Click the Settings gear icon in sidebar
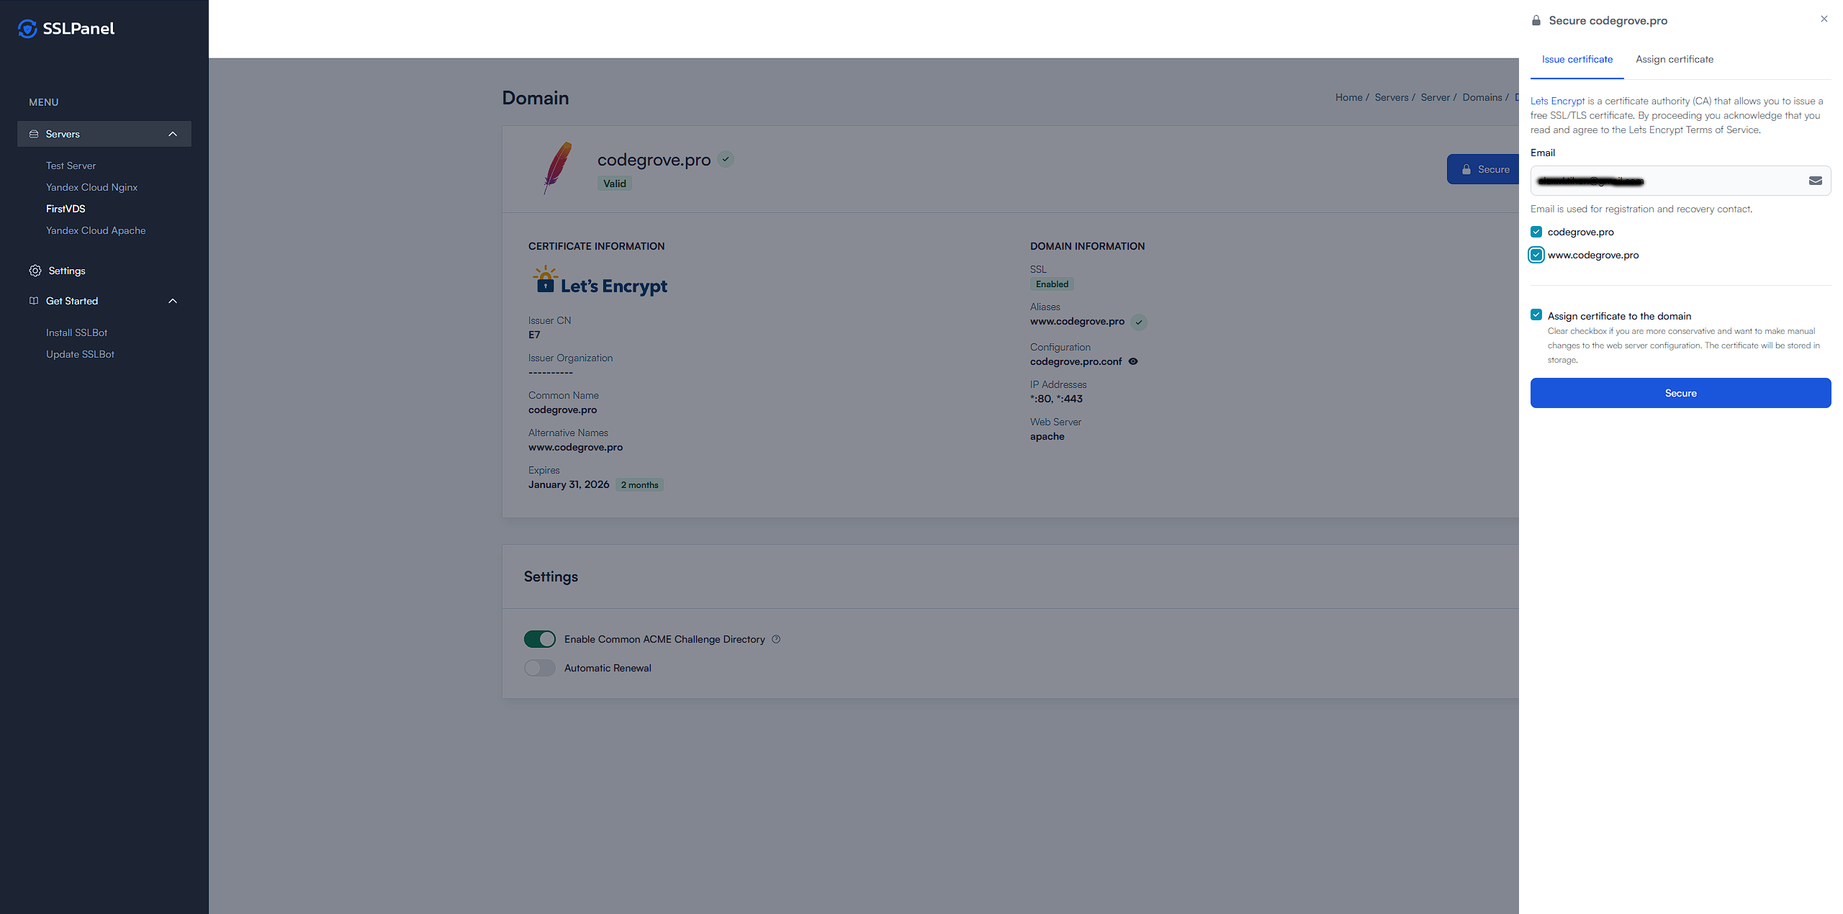 click(x=35, y=271)
